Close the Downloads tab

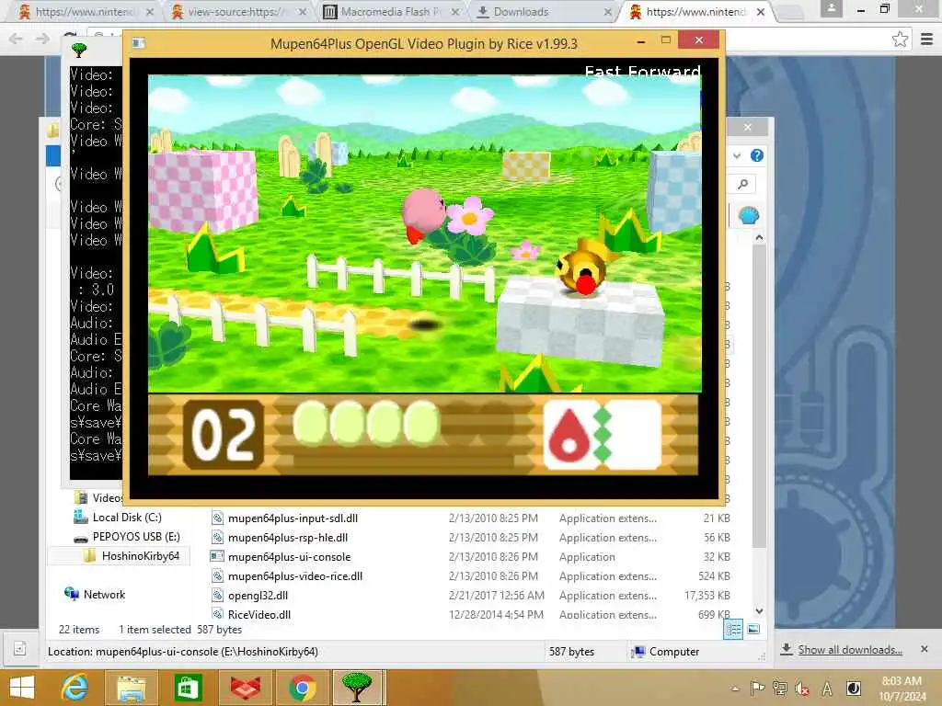[607, 12]
